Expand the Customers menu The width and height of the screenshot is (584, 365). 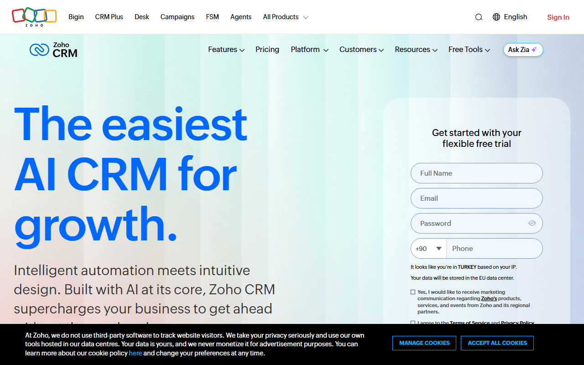tap(361, 50)
